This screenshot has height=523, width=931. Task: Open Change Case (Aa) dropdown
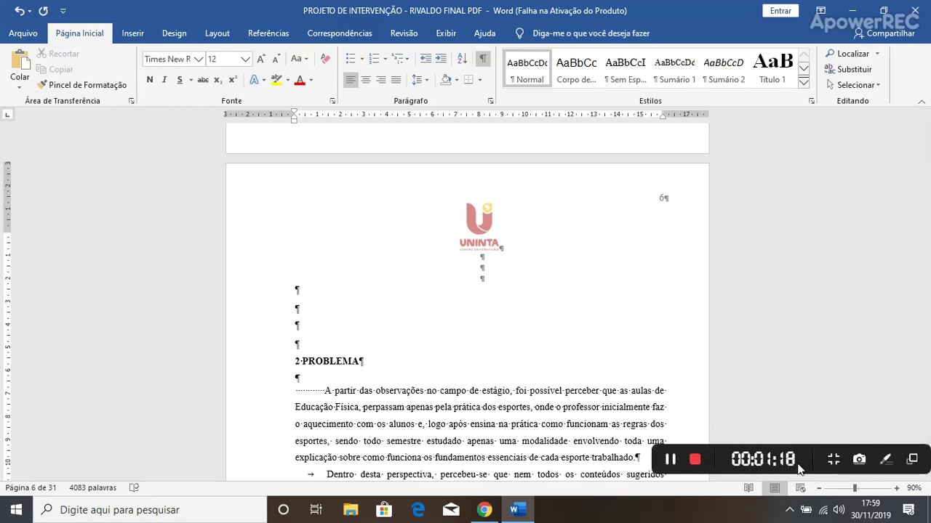(300, 59)
